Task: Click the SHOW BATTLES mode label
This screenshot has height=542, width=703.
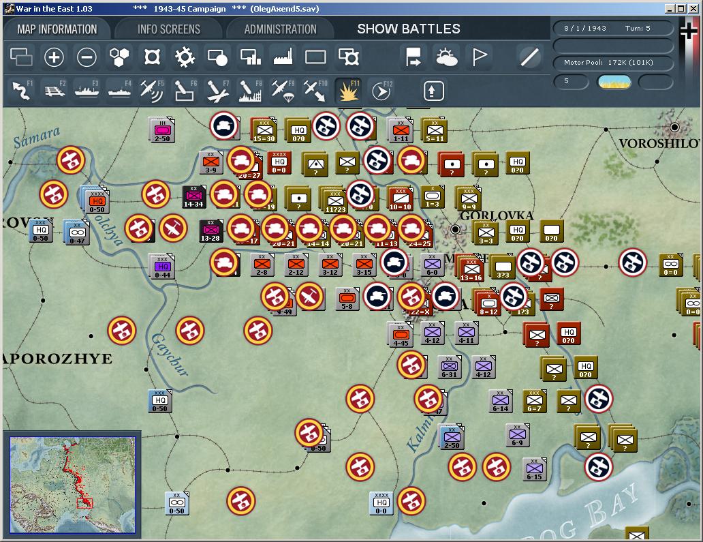Action: 409,29
